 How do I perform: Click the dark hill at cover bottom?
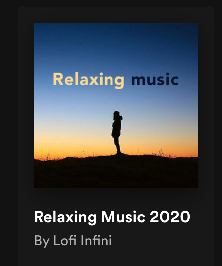[116, 173]
